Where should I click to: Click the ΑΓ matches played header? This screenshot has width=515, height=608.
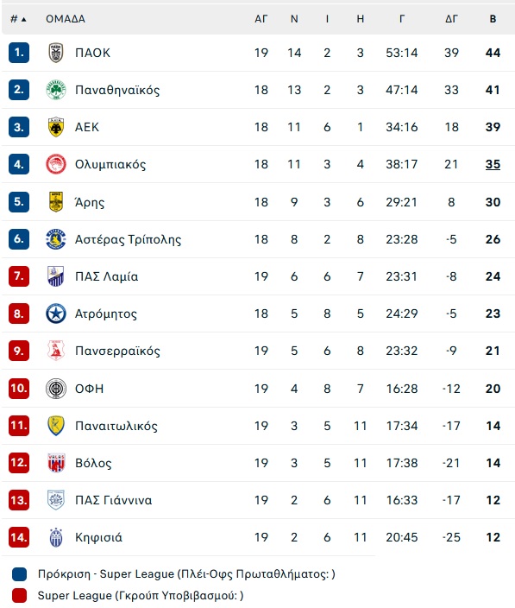261,19
